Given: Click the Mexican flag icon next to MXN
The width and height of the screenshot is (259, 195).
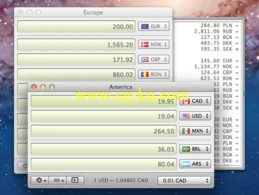Looking at the screenshot, I should pyautogui.click(x=186, y=131).
